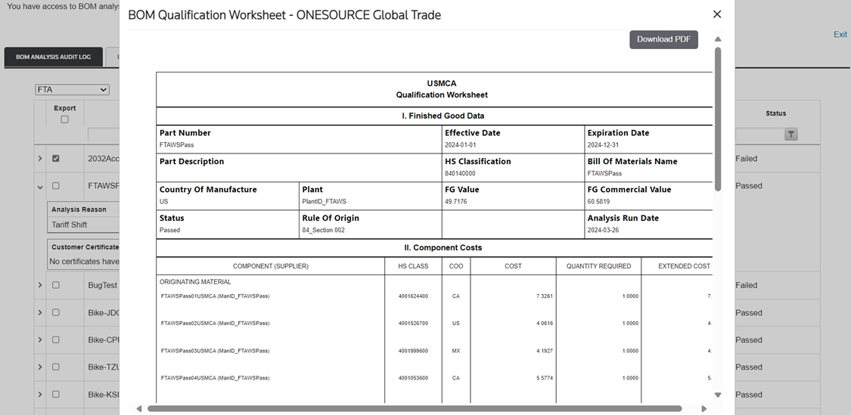Check the BugTest row export checkbox
Viewport: 851px width, 415px height.
click(x=55, y=285)
